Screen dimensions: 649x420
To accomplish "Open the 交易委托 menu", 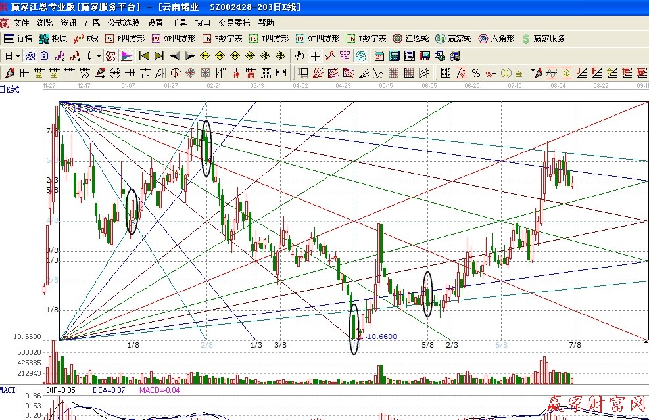I will 234,22.
